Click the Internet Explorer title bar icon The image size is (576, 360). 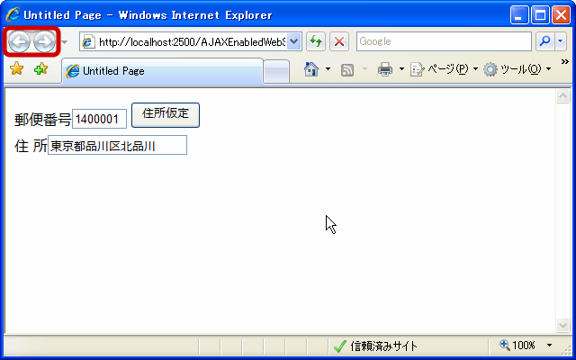coord(13,15)
